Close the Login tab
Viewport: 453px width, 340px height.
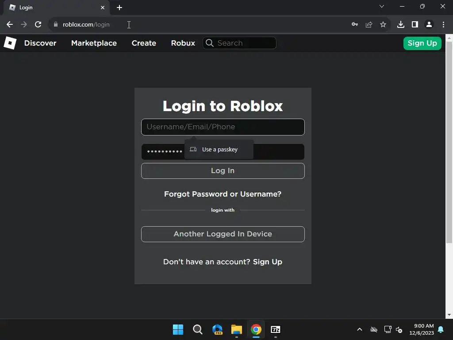(x=103, y=8)
